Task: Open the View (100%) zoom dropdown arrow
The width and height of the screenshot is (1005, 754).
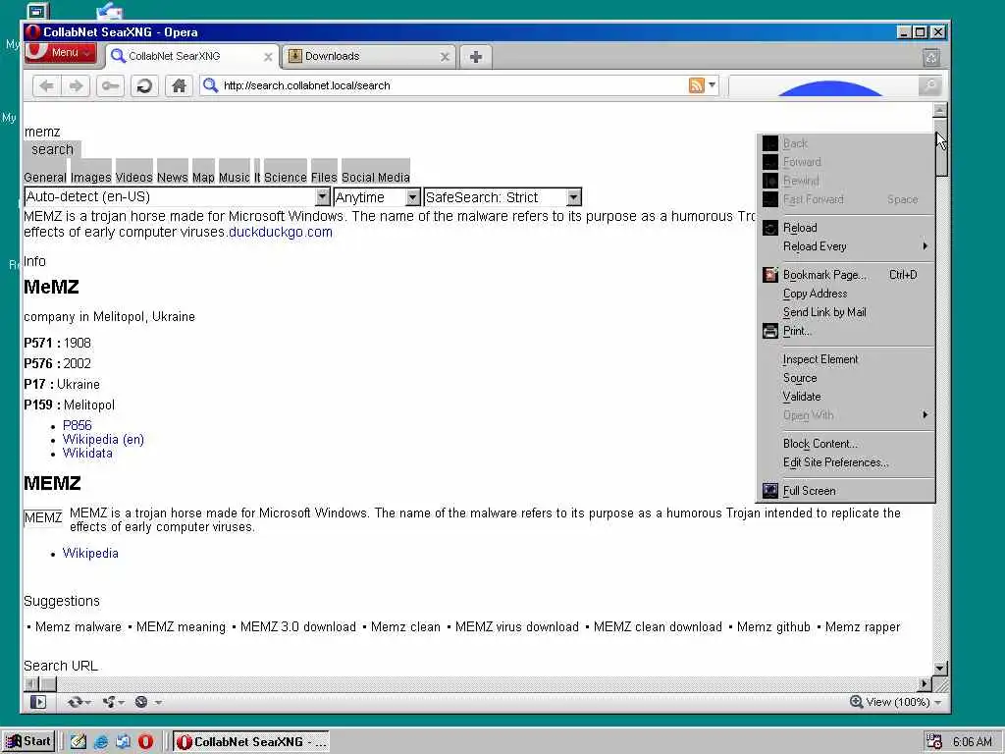Action: pos(937,702)
